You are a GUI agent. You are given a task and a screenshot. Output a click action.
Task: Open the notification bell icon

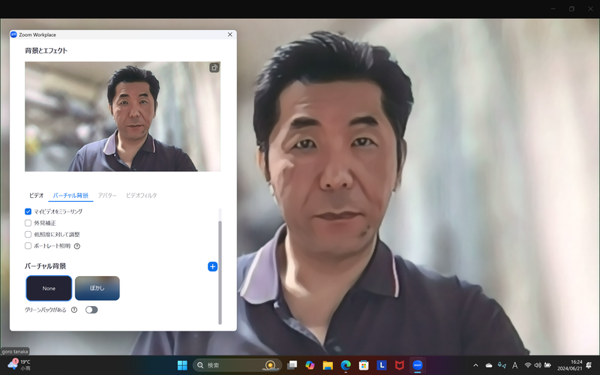click(x=589, y=365)
